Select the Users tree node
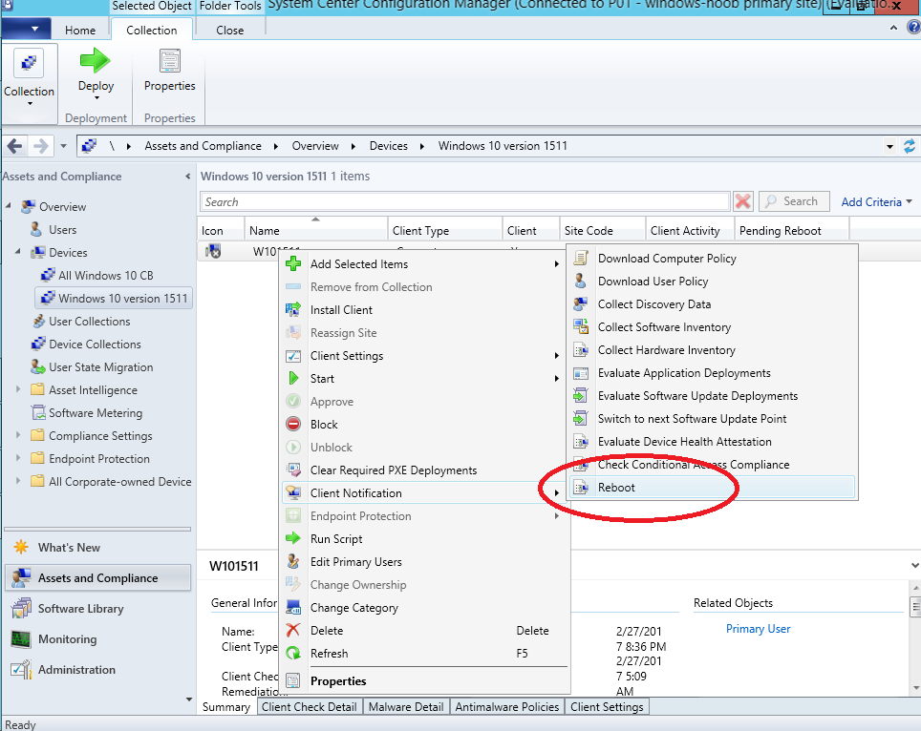Image resolution: width=921 pixels, height=731 pixels. click(x=53, y=229)
